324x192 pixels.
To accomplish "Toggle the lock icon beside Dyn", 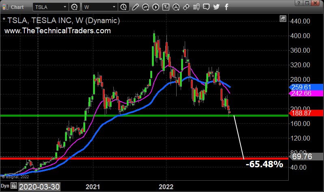I will pos(13,187).
